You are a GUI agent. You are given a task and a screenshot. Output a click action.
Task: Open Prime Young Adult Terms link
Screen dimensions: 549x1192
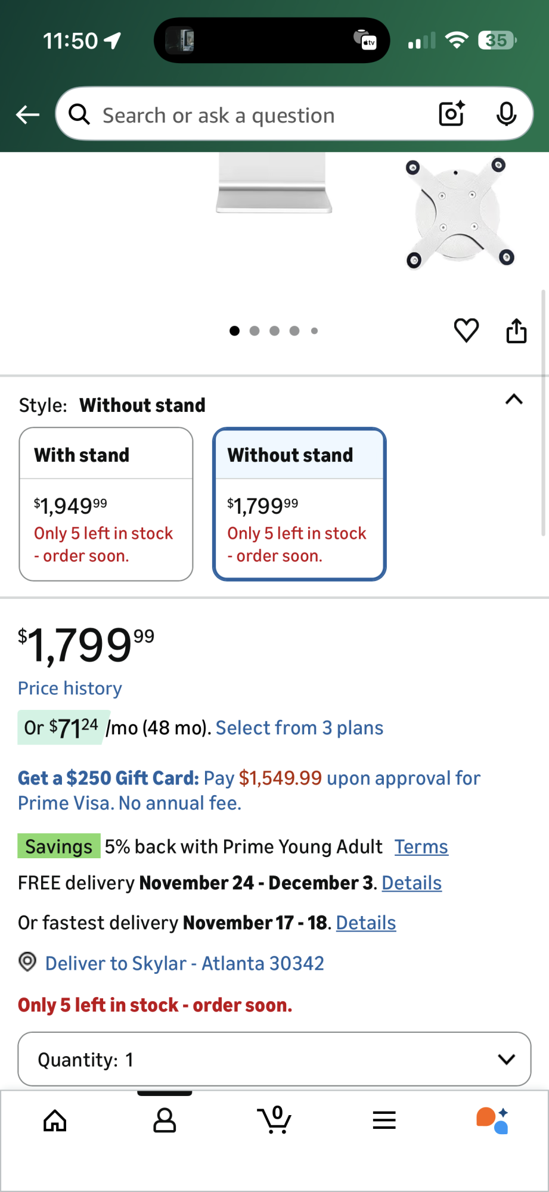coord(421,847)
